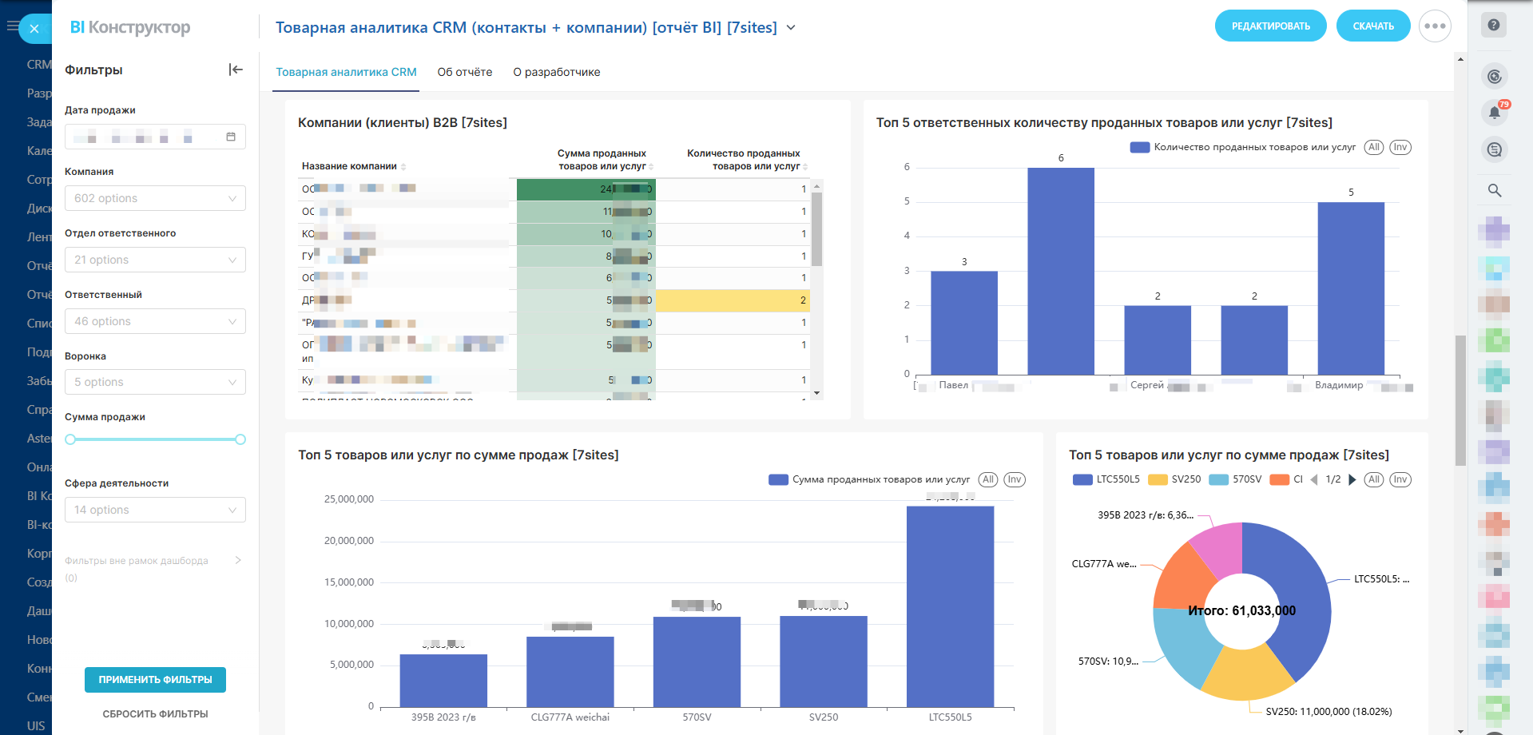Open the Ответственный dropdown with 46 options
This screenshot has height=735, width=1533.
coord(155,321)
